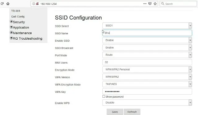Go to browser home page icon
198x115 pixels.
[8, 4]
